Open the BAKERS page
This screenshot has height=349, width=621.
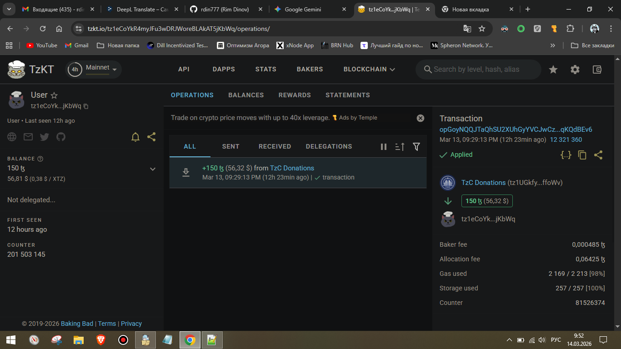310,69
